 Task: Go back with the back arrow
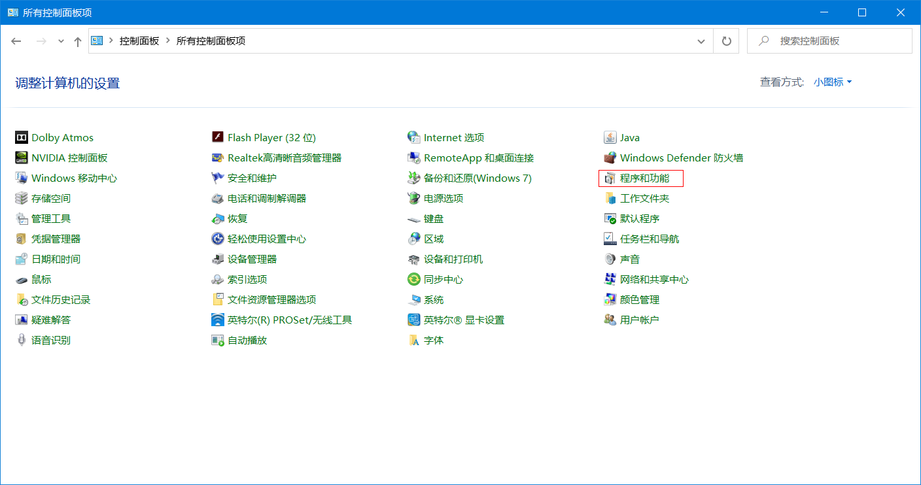click(16, 41)
